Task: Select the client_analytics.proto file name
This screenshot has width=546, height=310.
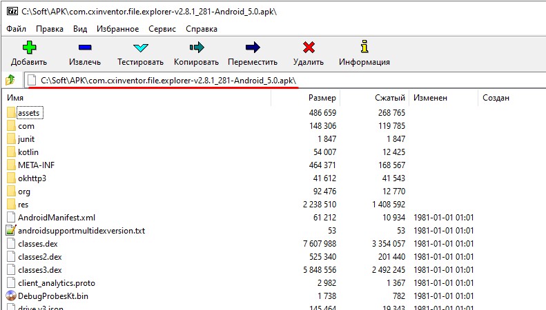Action: (57, 283)
